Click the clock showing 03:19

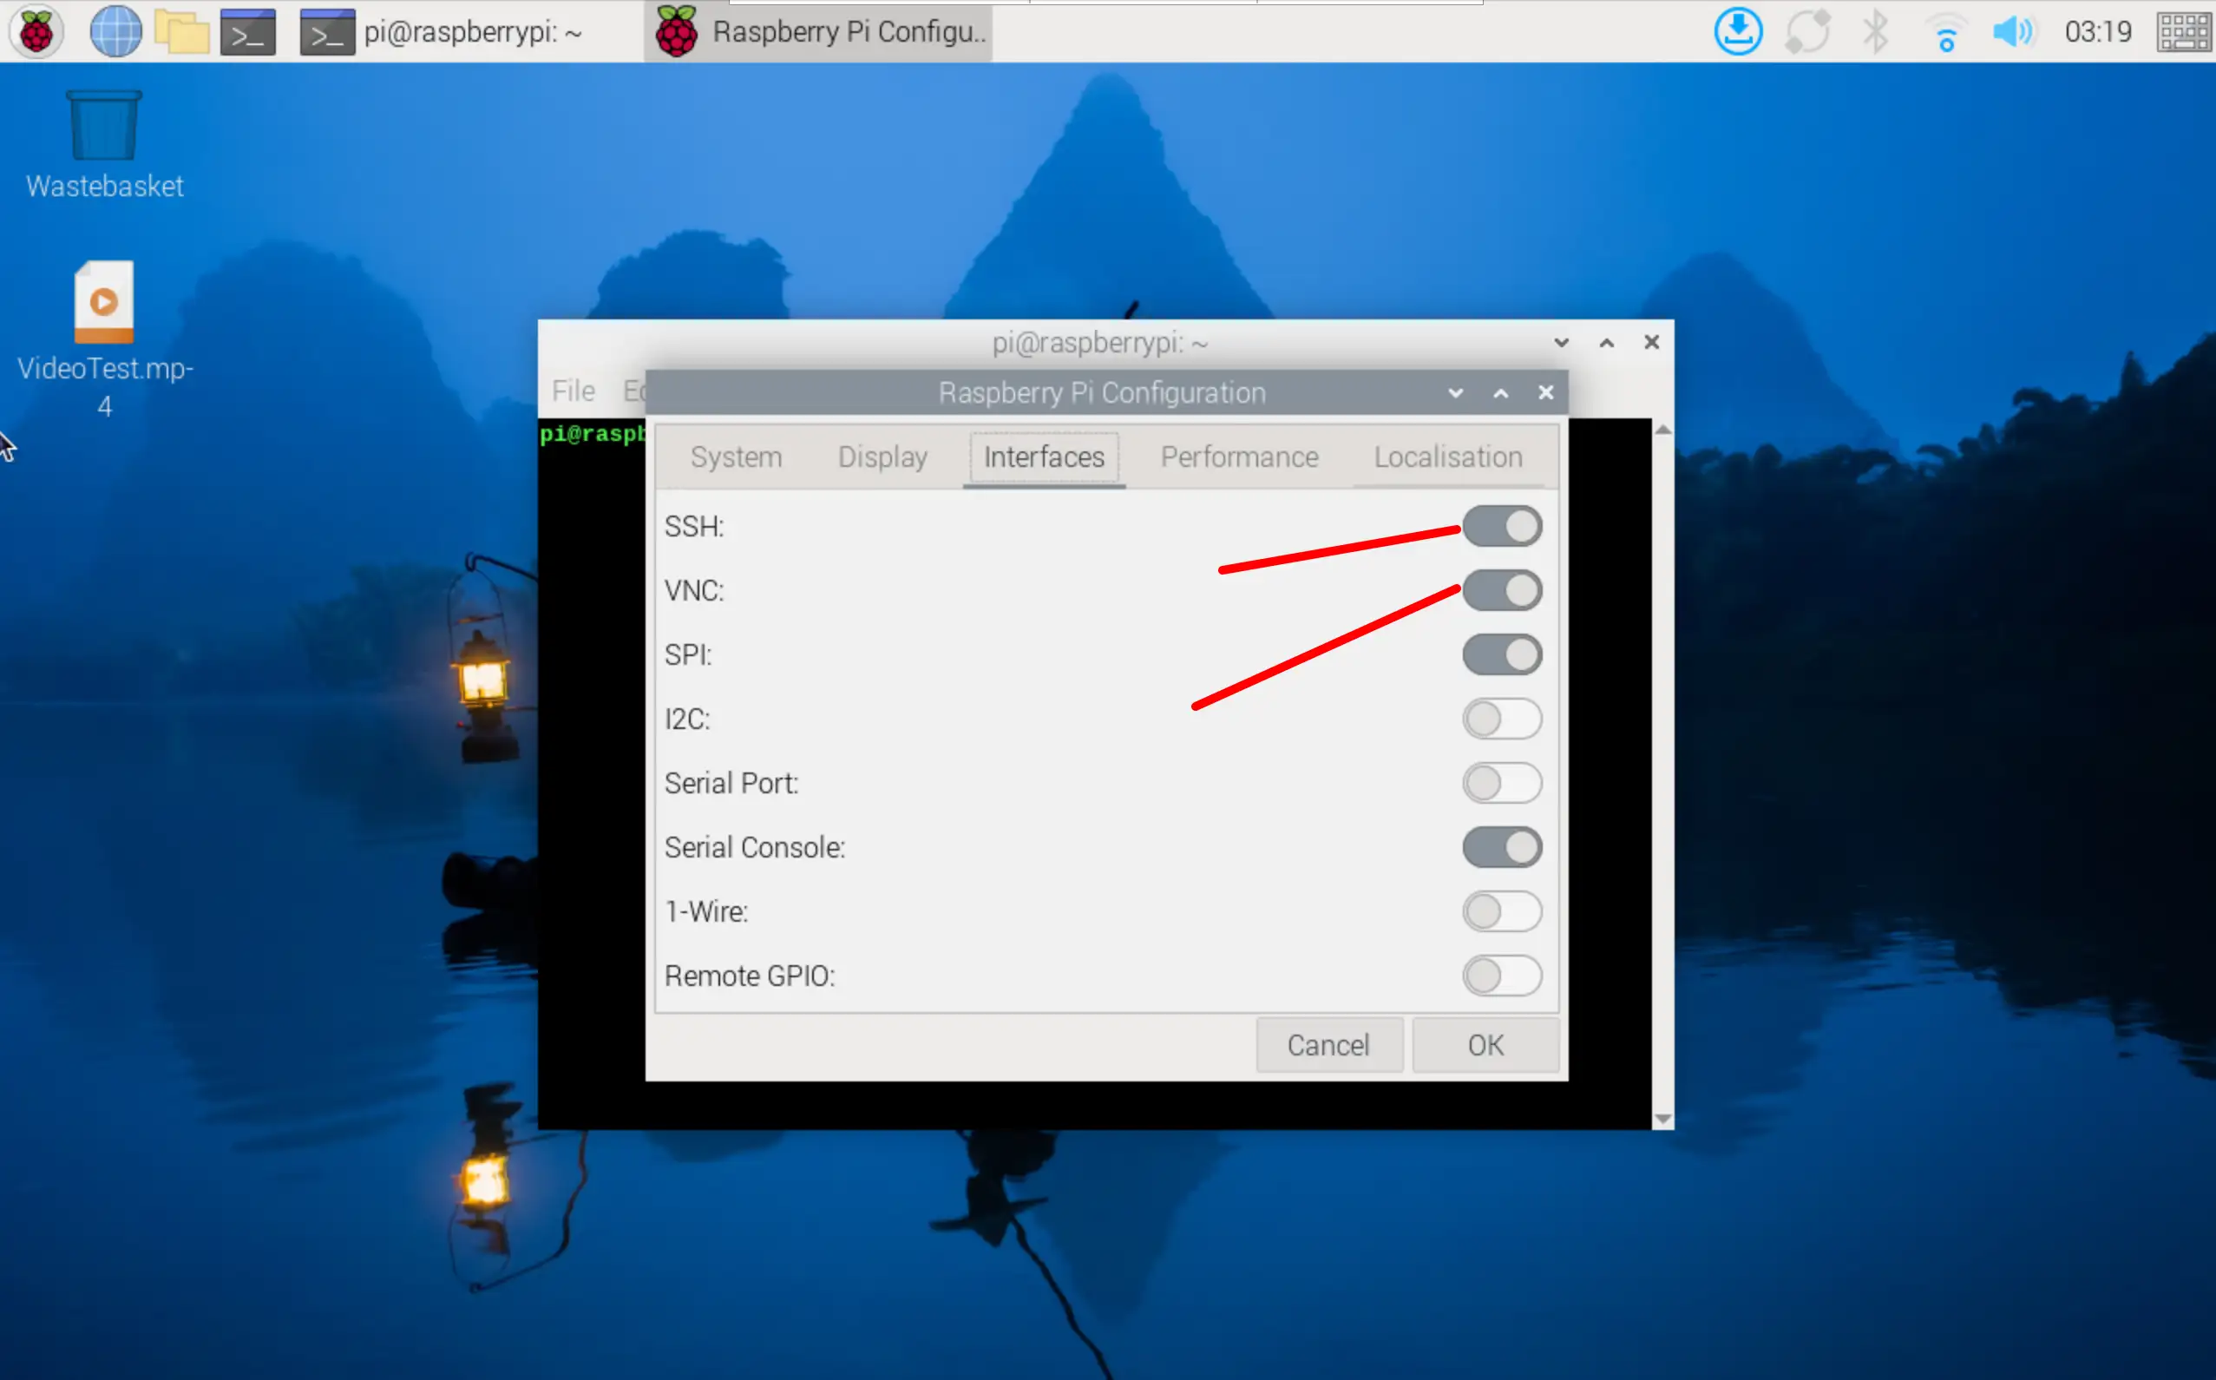[2098, 32]
